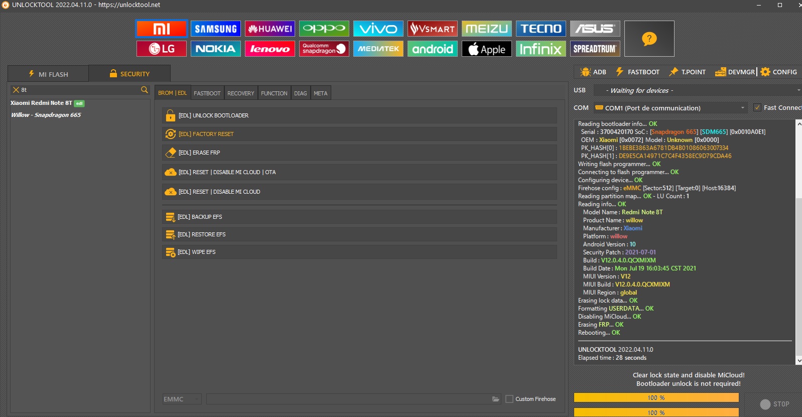Open the COM1 port dropdown
Screen dimensions: 802x417
click(671, 108)
